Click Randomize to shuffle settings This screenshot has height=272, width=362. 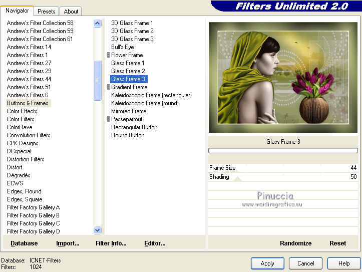tap(296, 243)
